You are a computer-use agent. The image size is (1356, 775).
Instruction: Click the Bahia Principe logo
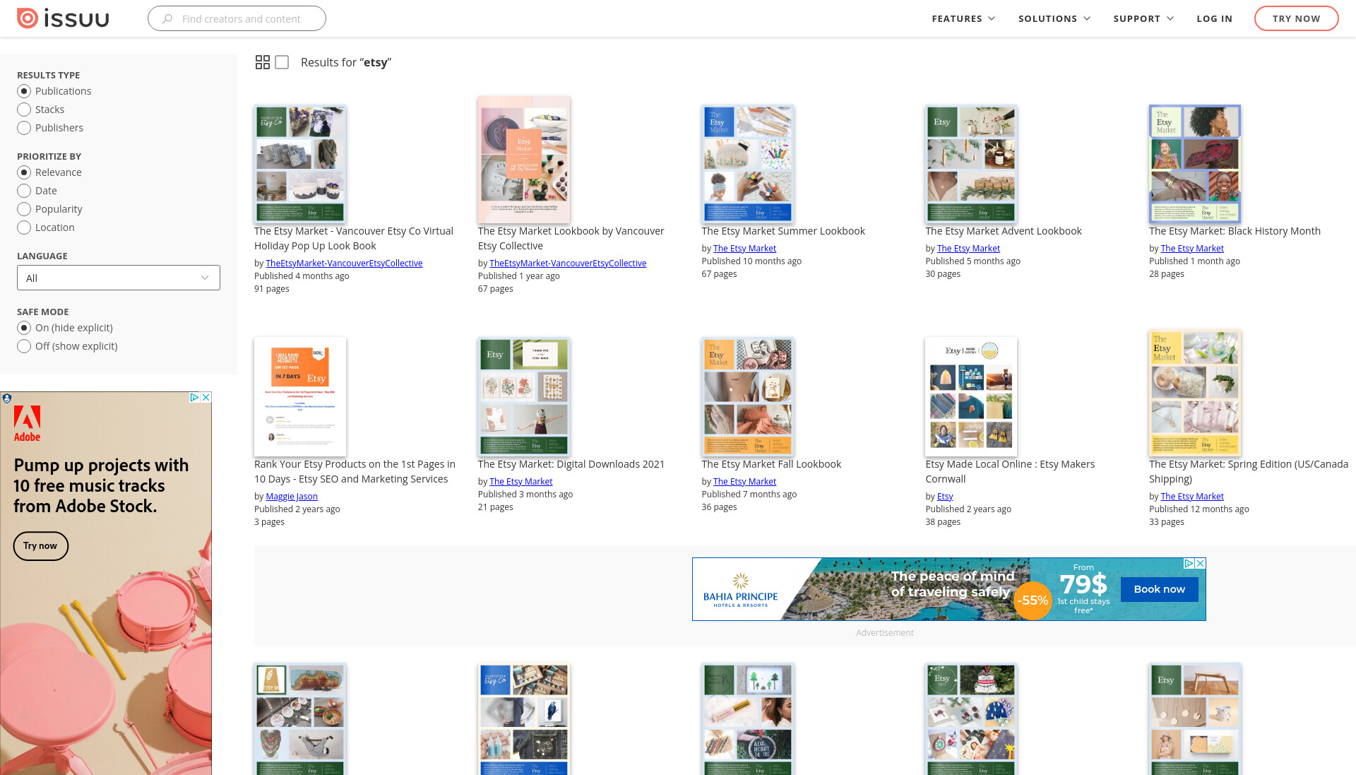[740, 590]
